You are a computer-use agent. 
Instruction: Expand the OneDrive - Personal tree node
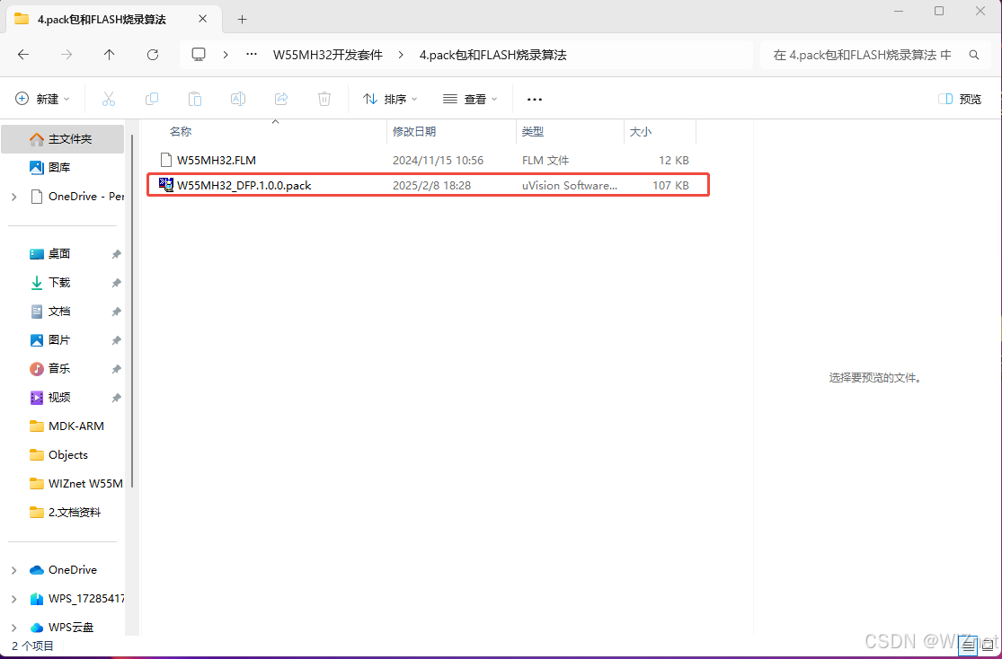(x=14, y=197)
